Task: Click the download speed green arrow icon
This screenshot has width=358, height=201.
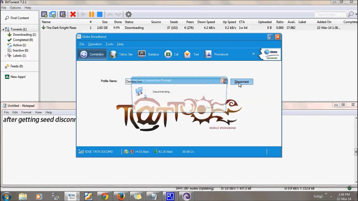Action: coord(156,152)
